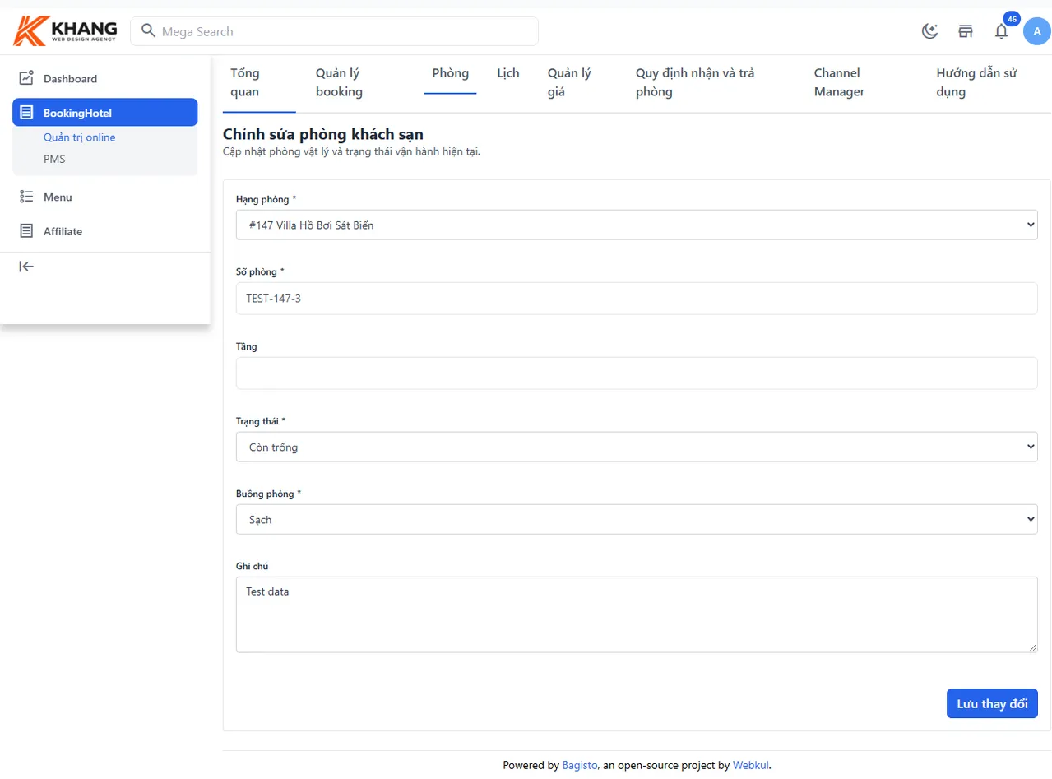The width and height of the screenshot is (1052, 779).
Task: Click the Lưu thay đổi button
Action: click(992, 703)
